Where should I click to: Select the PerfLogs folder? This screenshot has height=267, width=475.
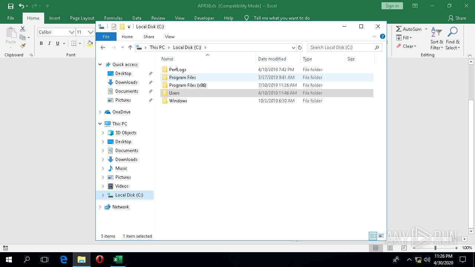point(177,70)
